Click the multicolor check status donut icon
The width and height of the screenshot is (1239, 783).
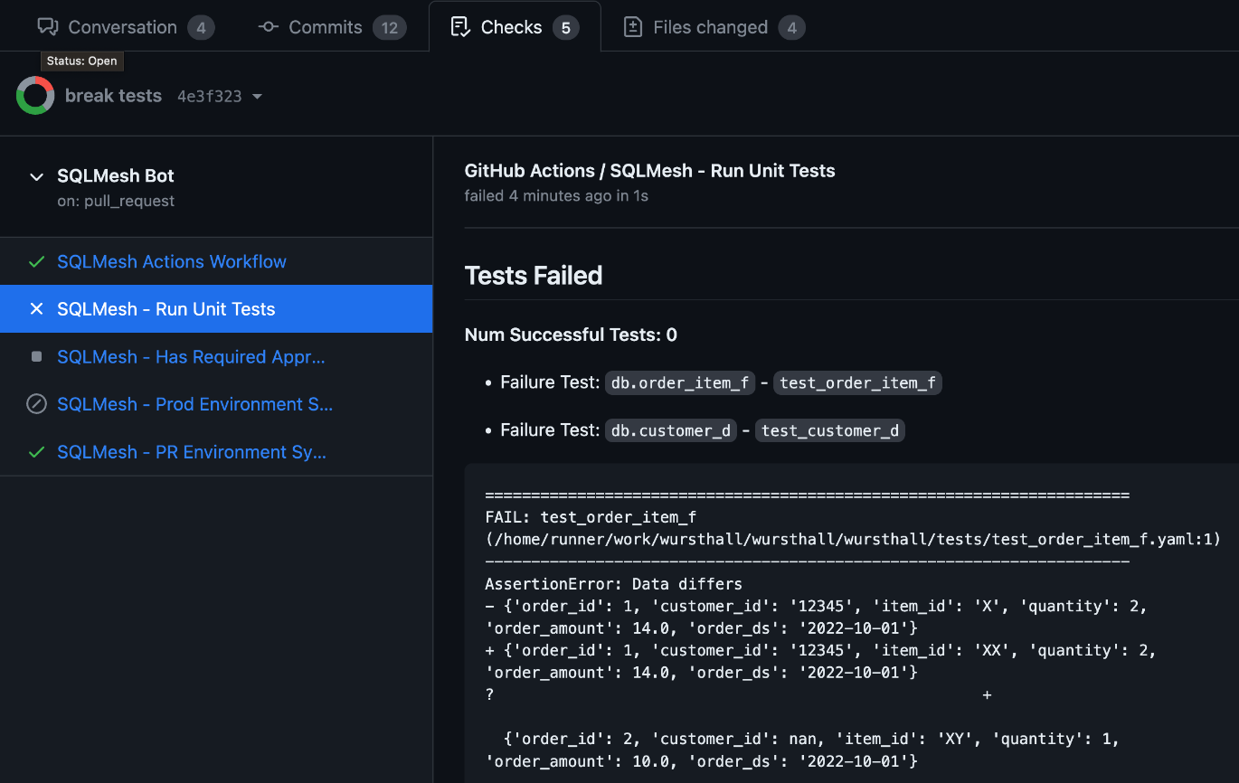click(x=35, y=96)
